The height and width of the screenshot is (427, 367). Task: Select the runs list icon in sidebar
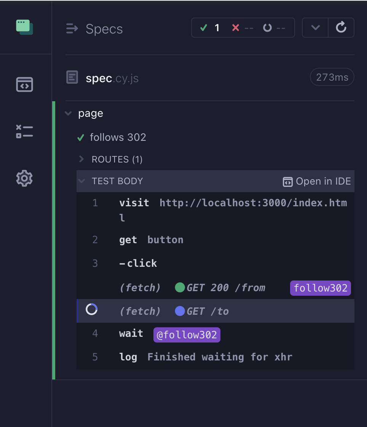pos(24,131)
